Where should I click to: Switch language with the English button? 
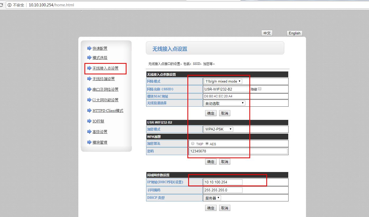pyautogui.click(x=294, y=33)
